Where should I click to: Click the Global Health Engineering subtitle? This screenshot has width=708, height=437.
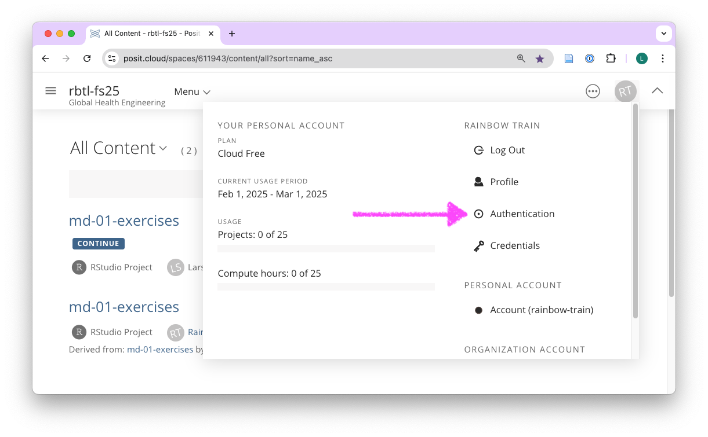pos(117,103)
